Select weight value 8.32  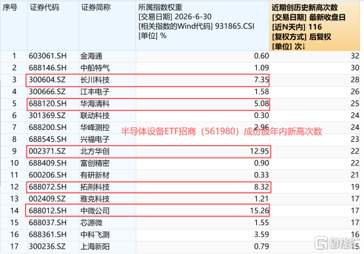click(x=262, y=187)
